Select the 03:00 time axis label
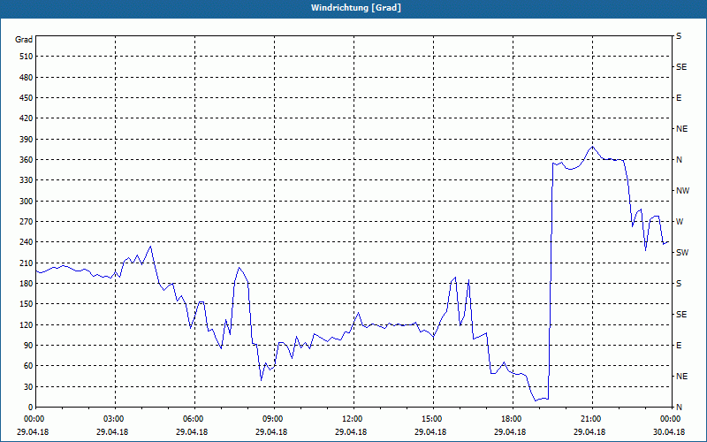 [x=115, y=418]
